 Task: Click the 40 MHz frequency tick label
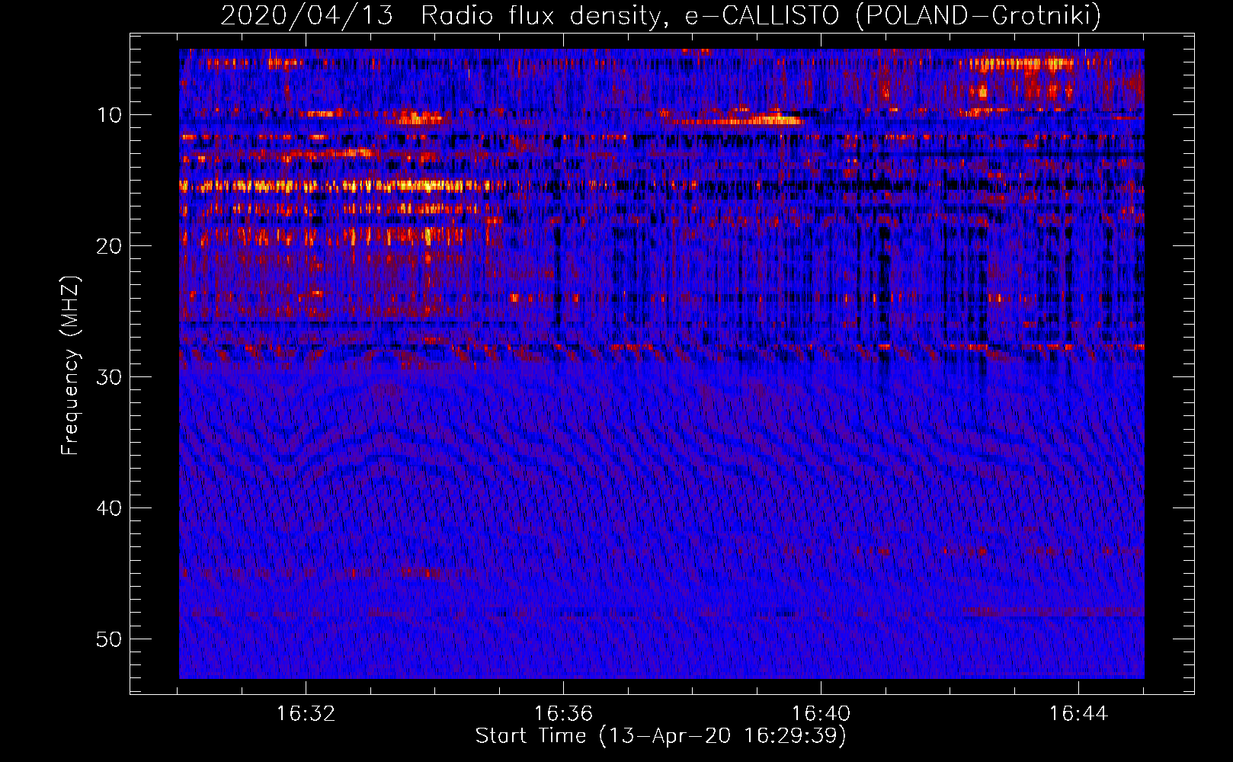tap(110, 508)
